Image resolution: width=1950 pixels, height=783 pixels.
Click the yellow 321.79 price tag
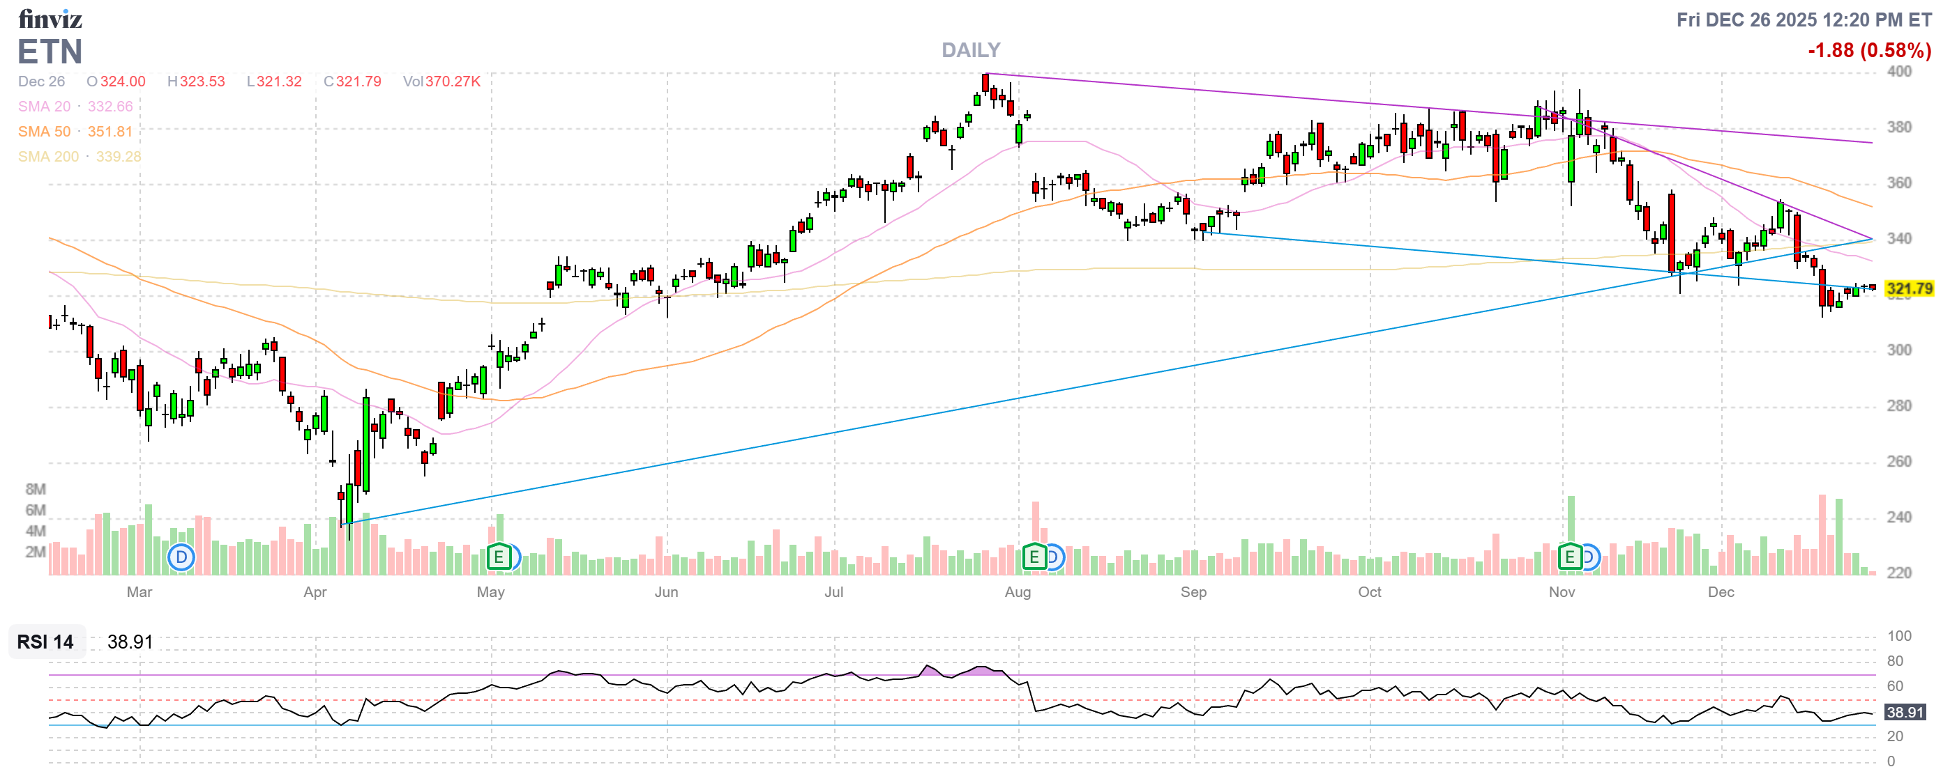pos(1908,288)
